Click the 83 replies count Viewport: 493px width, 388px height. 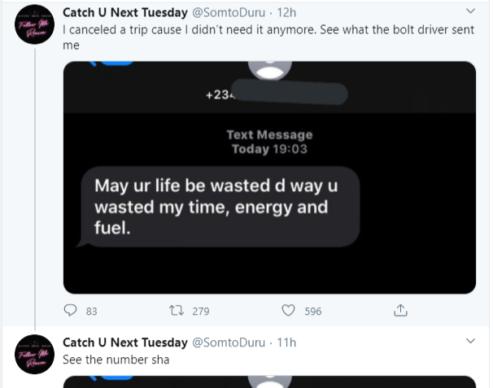pyautogui.click(x=91, y=311)
